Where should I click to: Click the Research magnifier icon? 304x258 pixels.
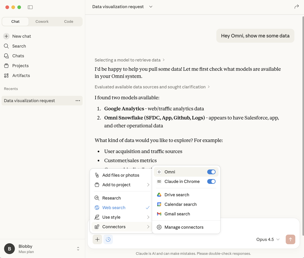(x=97, y=198)
